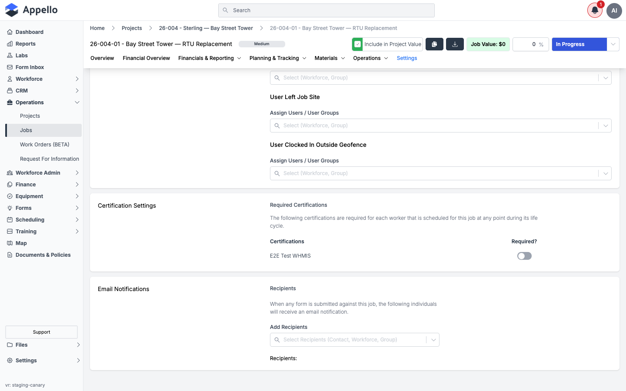This screenshot has height=391, width=626.
Task: Open 26-004 Sterling Bay Street Tower breadcrumb
Action: coord(206,28)
